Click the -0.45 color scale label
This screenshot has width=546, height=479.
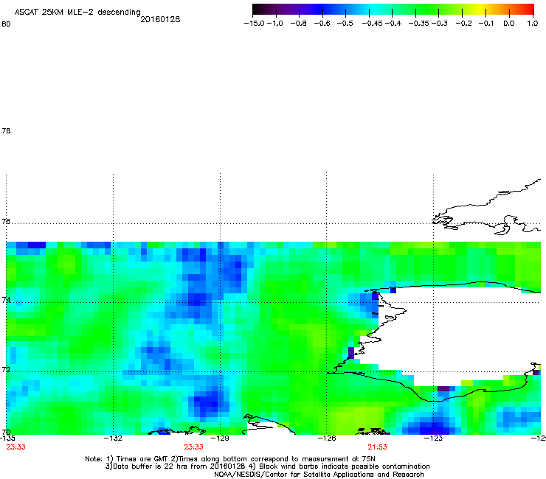pyautogui.click(x=372, y=24)
